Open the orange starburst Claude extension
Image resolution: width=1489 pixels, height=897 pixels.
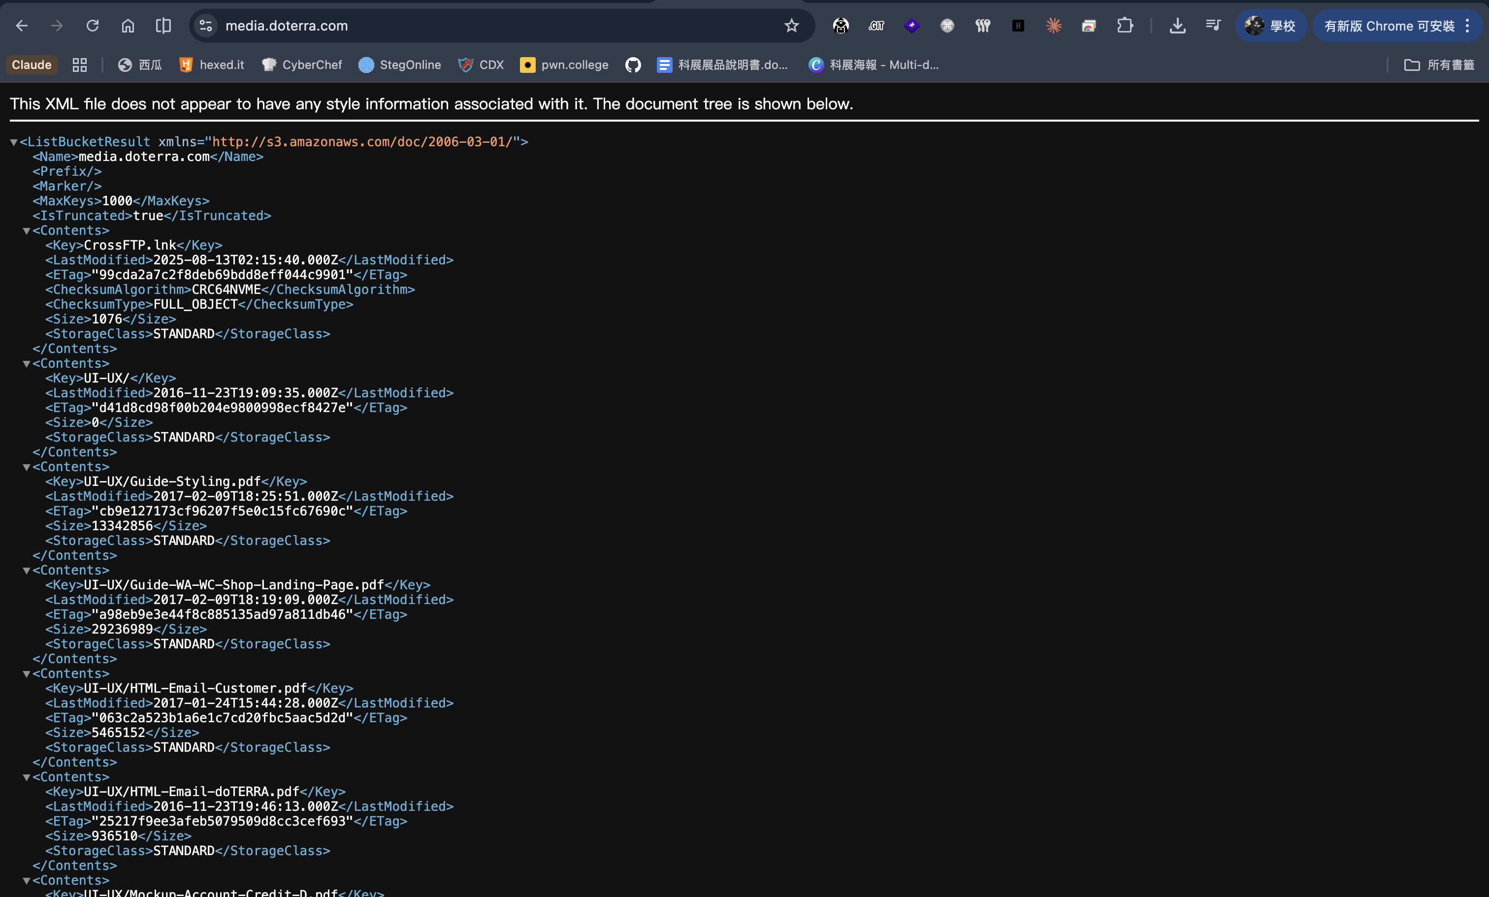point(1053,26)
